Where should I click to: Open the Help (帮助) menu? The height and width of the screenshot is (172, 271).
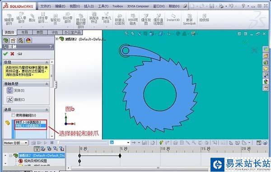174,6
